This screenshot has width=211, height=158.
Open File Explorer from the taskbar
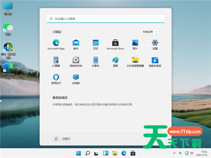115,153
